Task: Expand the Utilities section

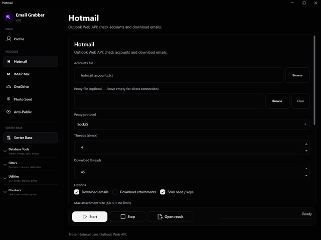Action: [30, 178]
